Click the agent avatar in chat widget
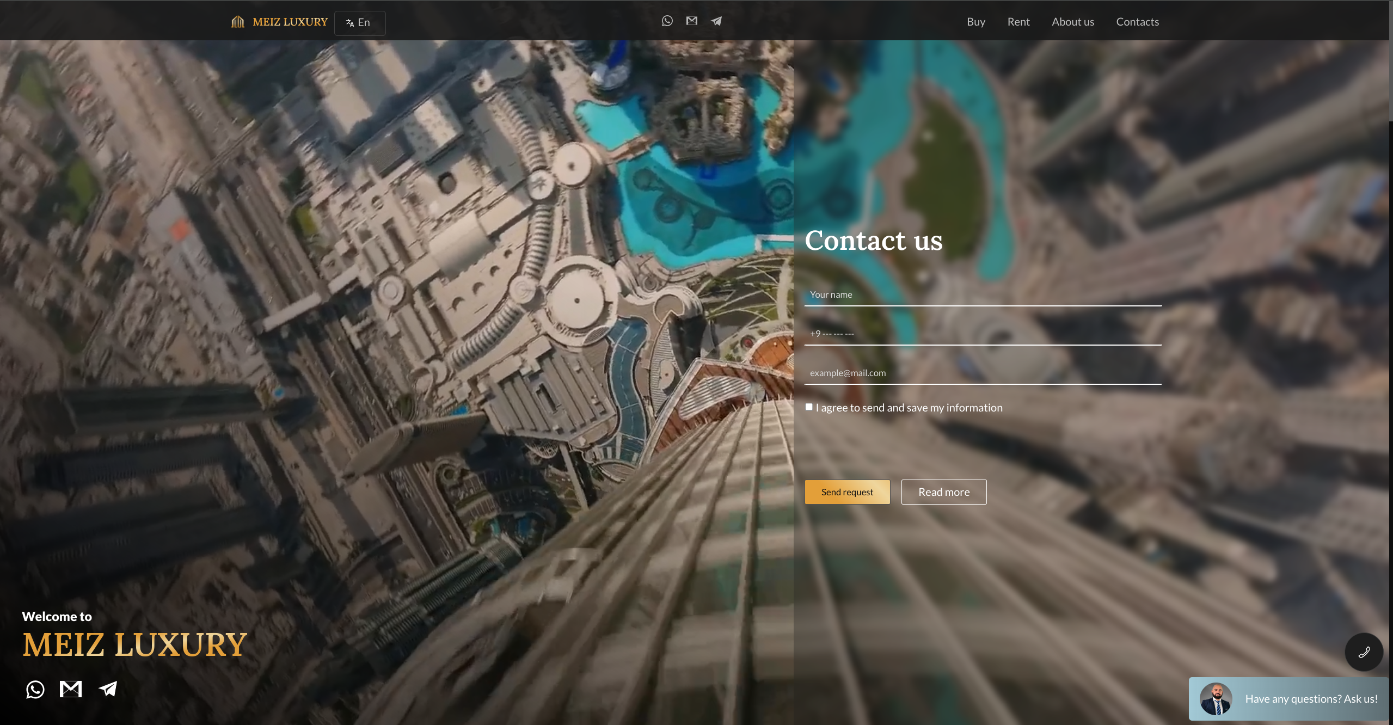 (x=1216, y=699)
